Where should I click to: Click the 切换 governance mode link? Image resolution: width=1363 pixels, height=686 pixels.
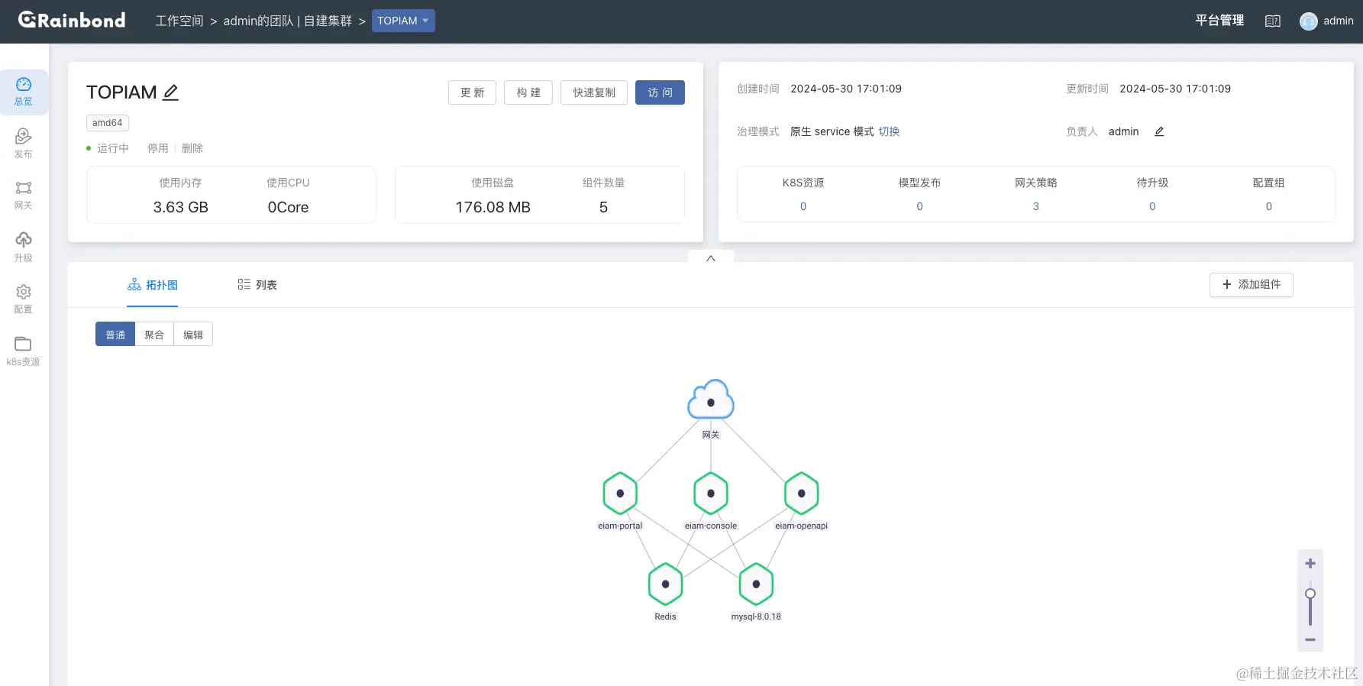(x=889, y=131)
